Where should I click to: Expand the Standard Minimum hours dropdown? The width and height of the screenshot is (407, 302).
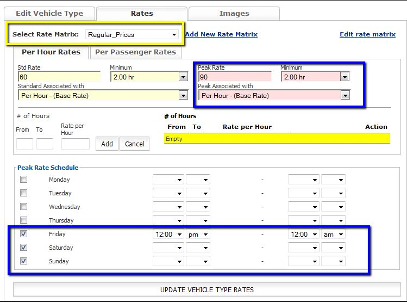coord(149,77)
